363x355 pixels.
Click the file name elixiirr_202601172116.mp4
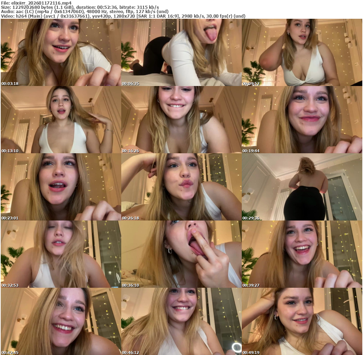[x=41, y=3]
